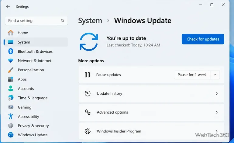This screenshot has width=234, height=143.
Task: Click System in the breadcrumb
Action: (x=90, y=21)
